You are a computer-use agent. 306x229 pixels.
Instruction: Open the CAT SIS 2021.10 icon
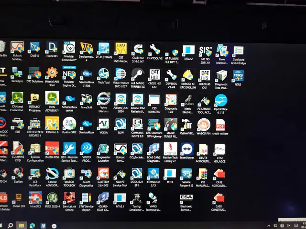click(205, 50)
